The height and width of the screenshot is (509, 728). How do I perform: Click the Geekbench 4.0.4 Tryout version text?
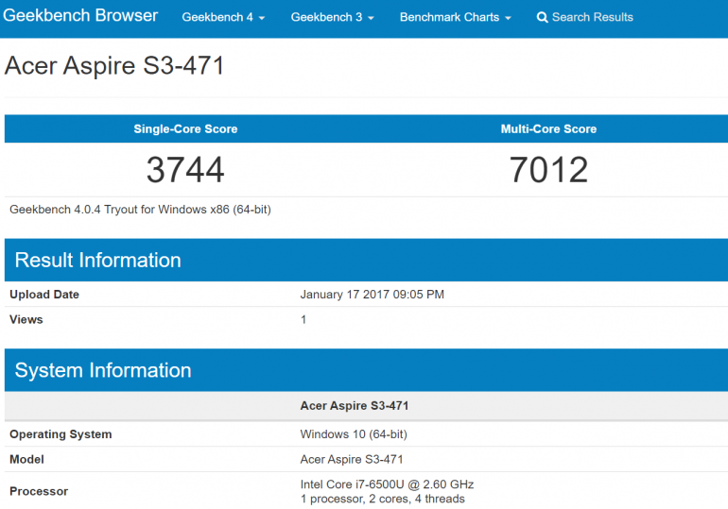(x=140, y=210)
